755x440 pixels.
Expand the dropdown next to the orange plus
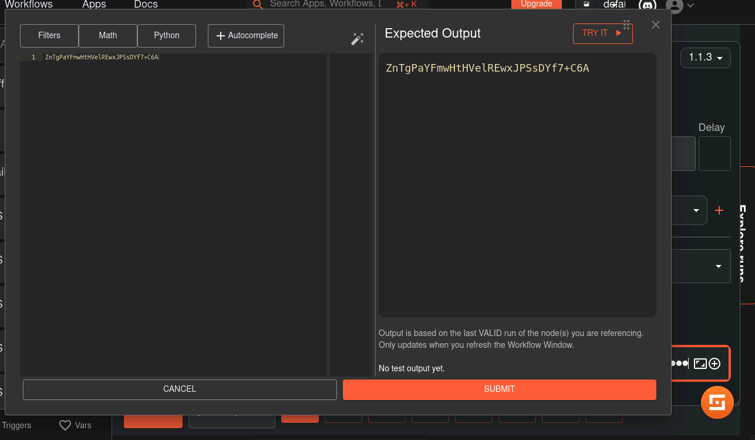point(696,210)
